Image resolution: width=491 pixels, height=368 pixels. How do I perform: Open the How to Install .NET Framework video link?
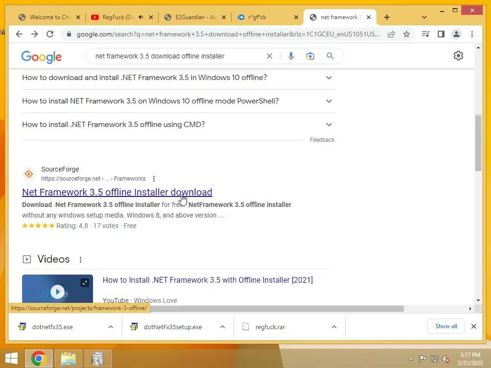(x=208, y=280)
